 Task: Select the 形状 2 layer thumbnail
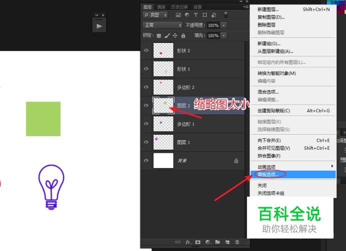tap(163, 50)
